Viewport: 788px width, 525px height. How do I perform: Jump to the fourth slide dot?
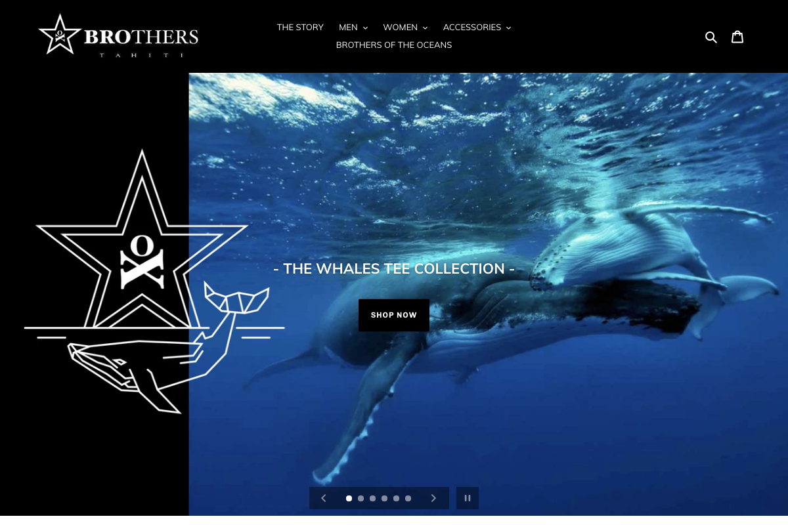(384, 498)
